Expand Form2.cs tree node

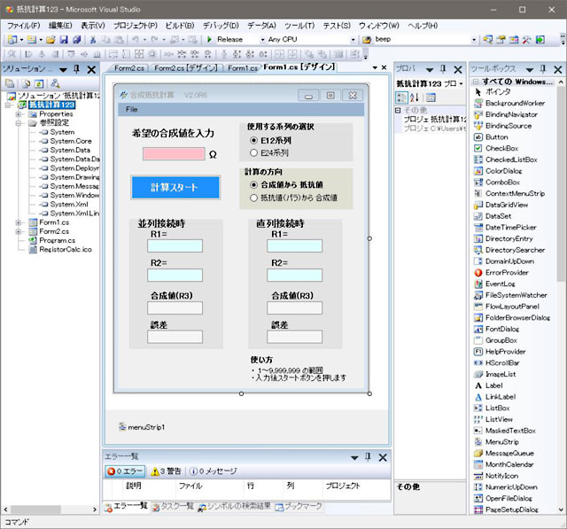coord(18,231)
